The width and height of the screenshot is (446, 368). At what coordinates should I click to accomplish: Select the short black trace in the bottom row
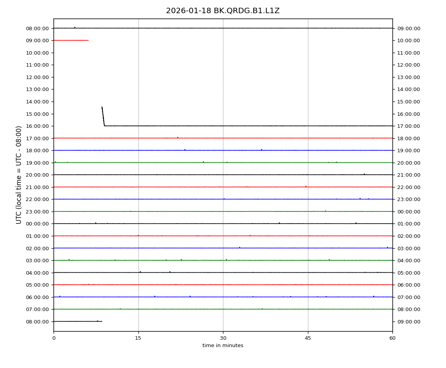coord(78,321)
